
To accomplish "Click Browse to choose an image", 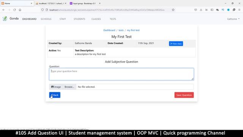I will pyautogui.click(x=69, y=87).
